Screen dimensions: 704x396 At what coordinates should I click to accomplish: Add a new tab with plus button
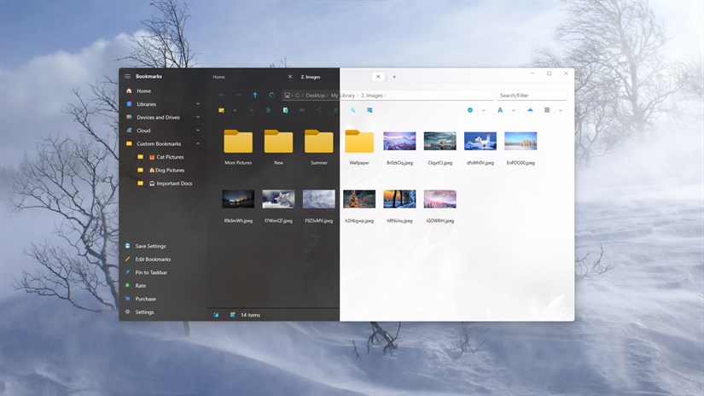coord(394,77)
